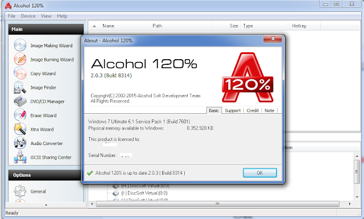This screenshot has height=219, width=364.
Task: Click the DVD/CD Manager label
Action: pos(47,101)
